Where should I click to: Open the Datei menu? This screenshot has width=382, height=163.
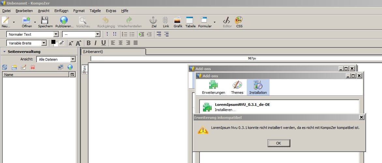6,11
